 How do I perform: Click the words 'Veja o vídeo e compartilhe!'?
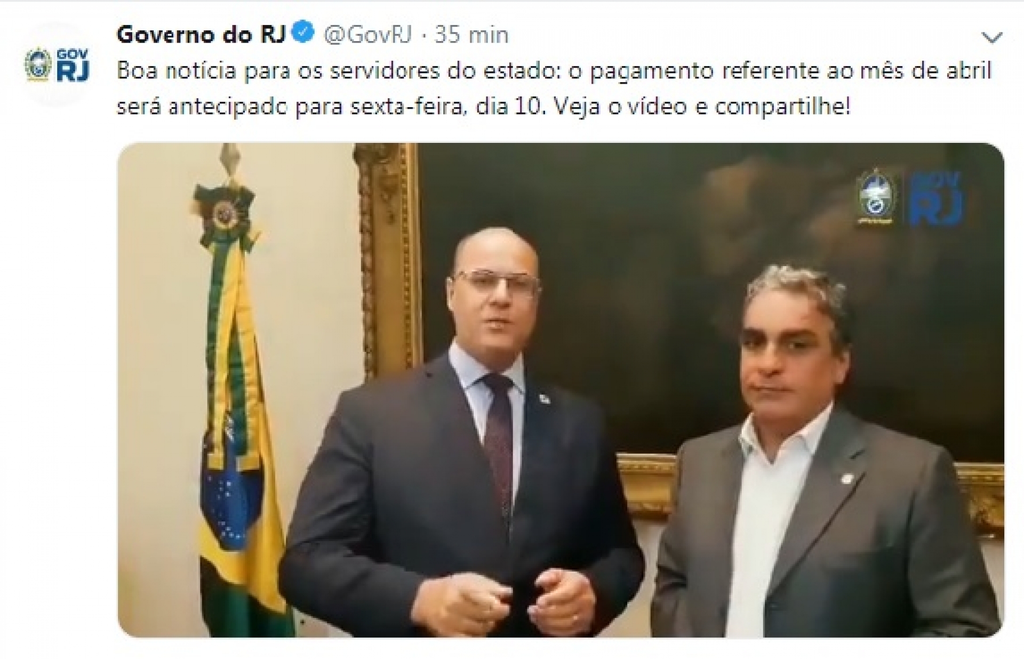click(x=702, y=107)
